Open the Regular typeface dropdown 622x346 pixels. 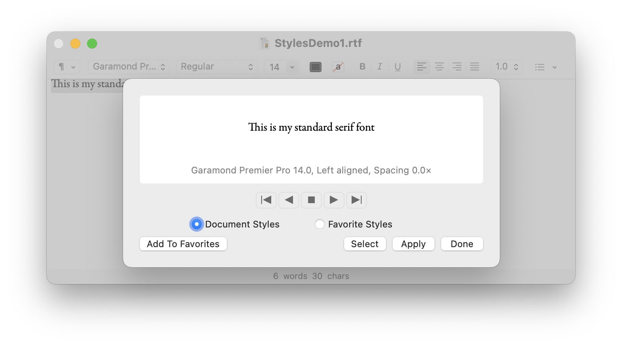coord(216,67)
